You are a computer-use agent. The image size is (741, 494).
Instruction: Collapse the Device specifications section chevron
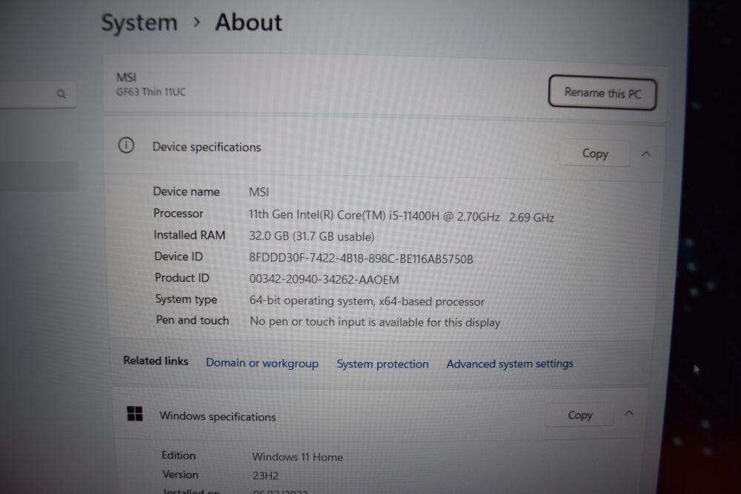click(x=646, y=154)
